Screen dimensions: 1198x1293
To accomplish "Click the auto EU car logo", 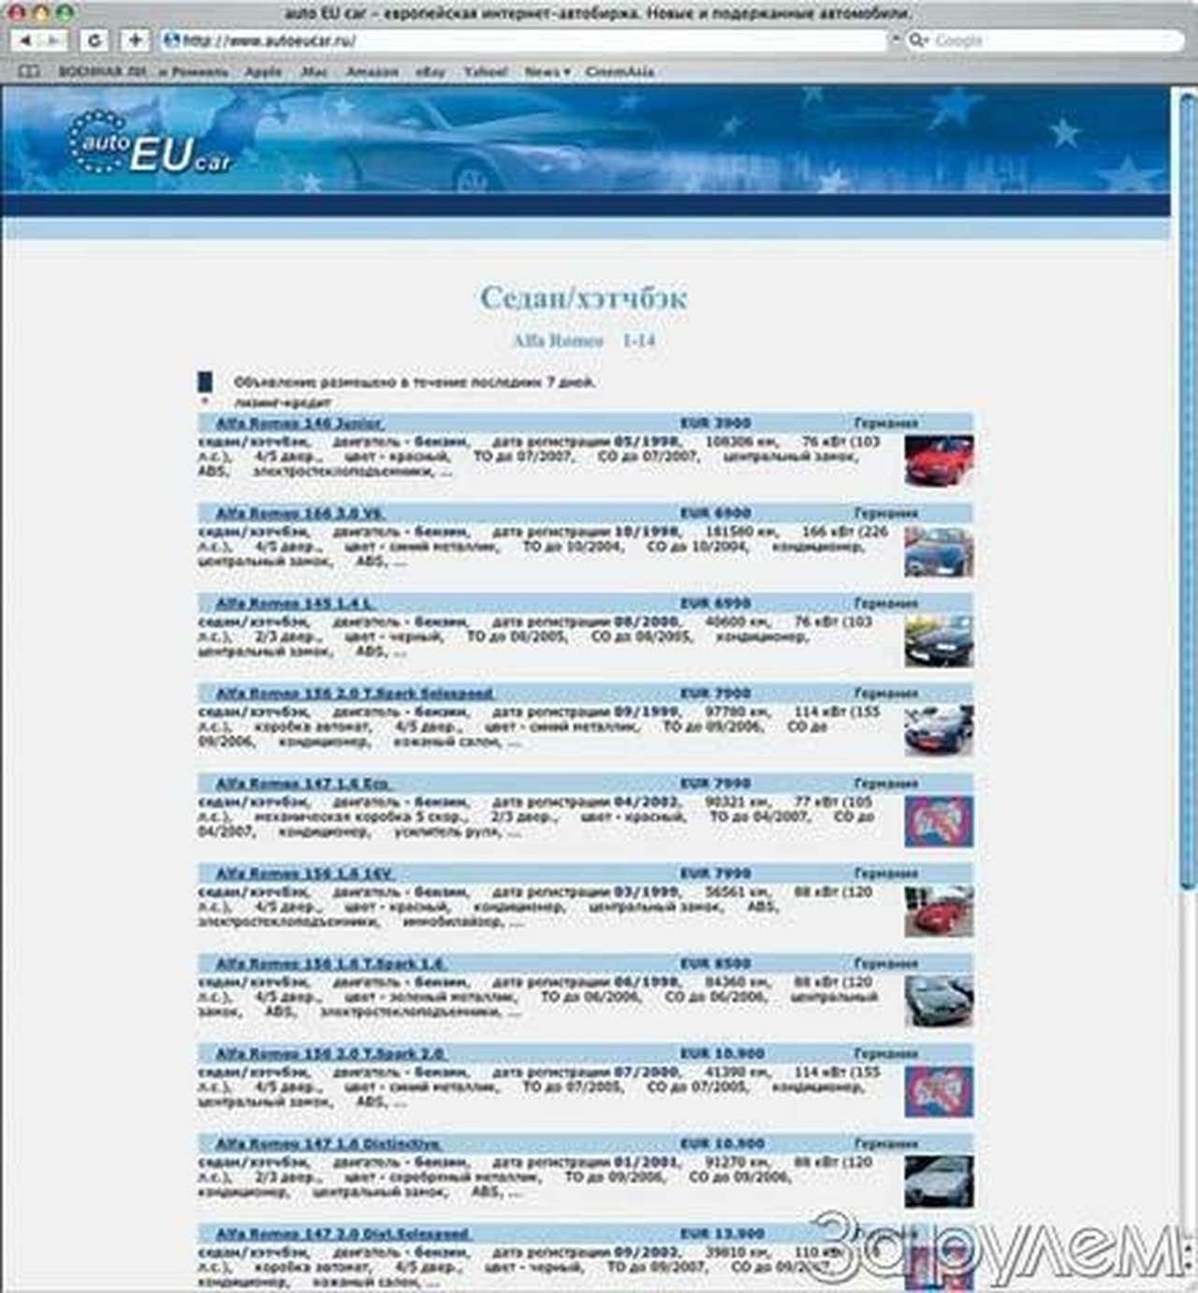I will [x=150, y=143].
